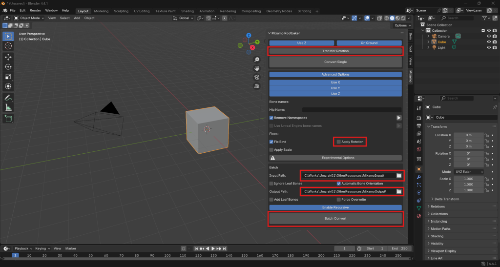Collapse the Mixamo Rootbaker panel
The width and height of the screenshot is (500, 267).
click(x=269, y=33)
